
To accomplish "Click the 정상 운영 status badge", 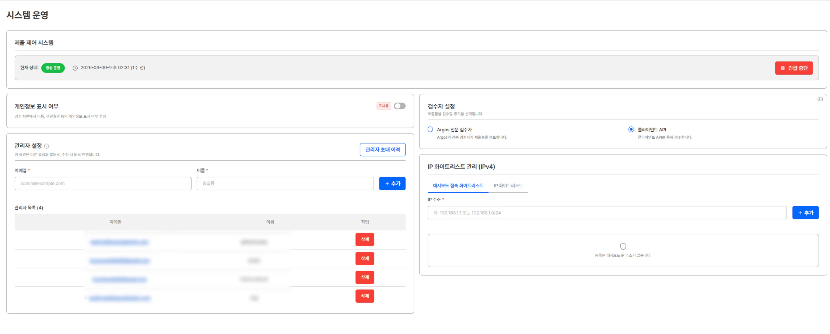I will 53,68.
